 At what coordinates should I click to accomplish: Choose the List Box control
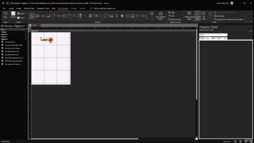coord(96,16)
